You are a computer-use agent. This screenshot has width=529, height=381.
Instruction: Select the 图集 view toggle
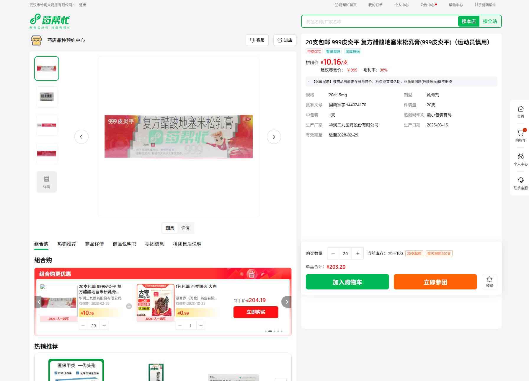[x=170, y=228]
